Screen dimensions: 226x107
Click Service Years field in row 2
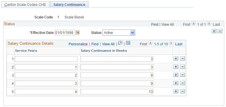[46, 67]
